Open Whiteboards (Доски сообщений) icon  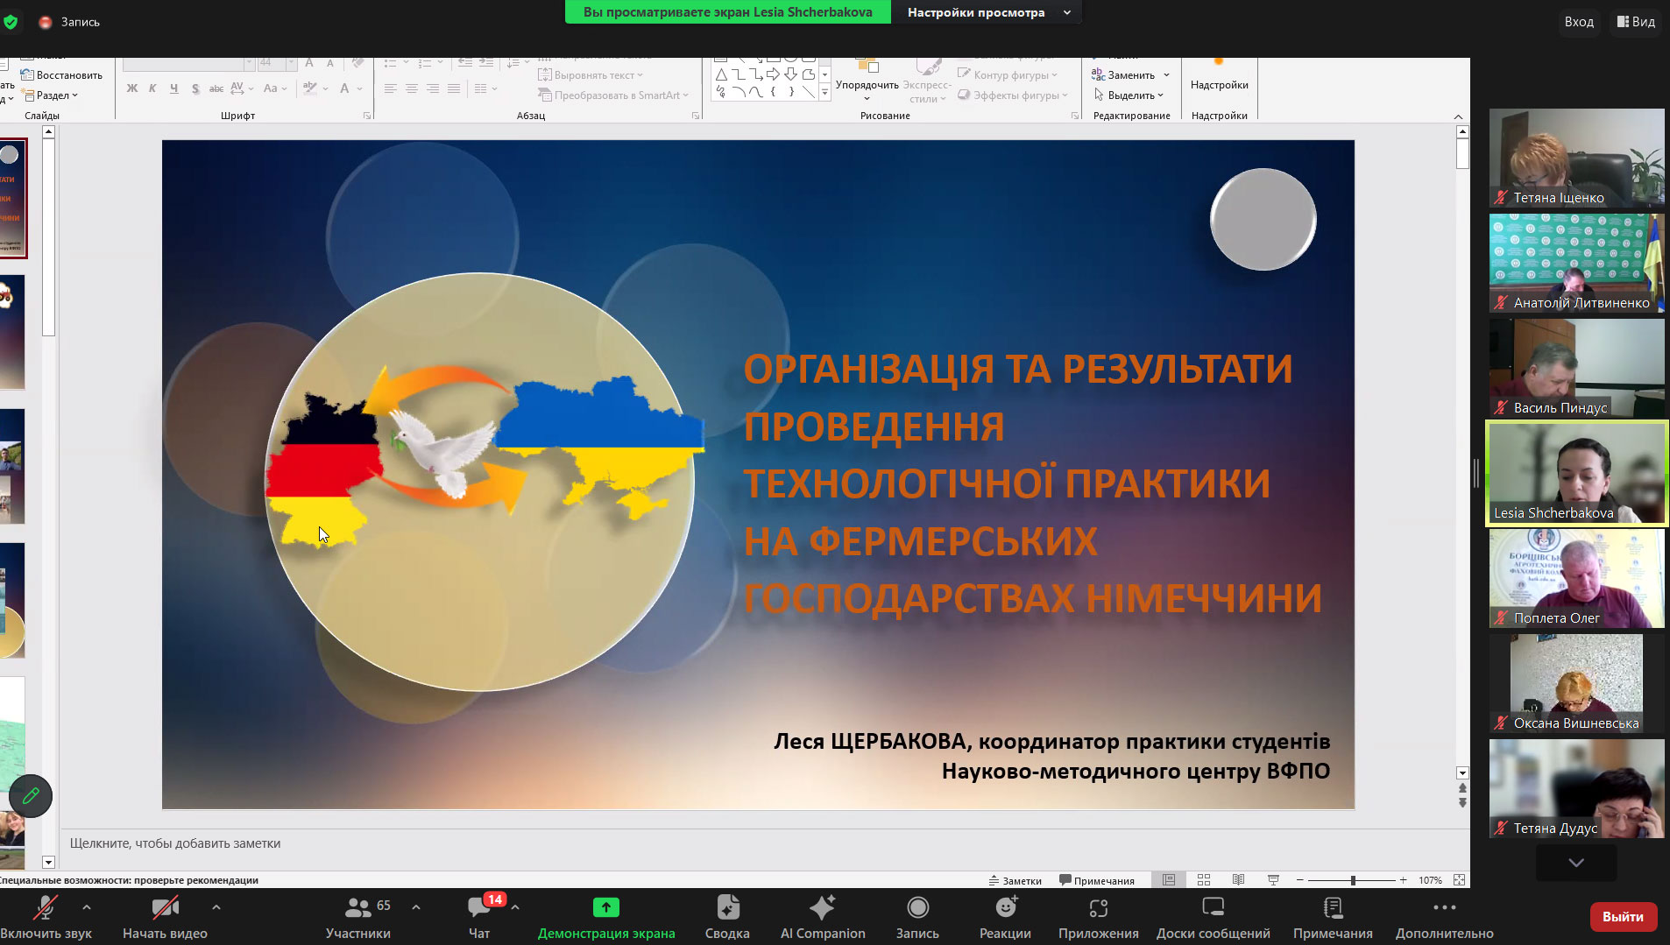pyautogui.click(x=1214, y=907)
